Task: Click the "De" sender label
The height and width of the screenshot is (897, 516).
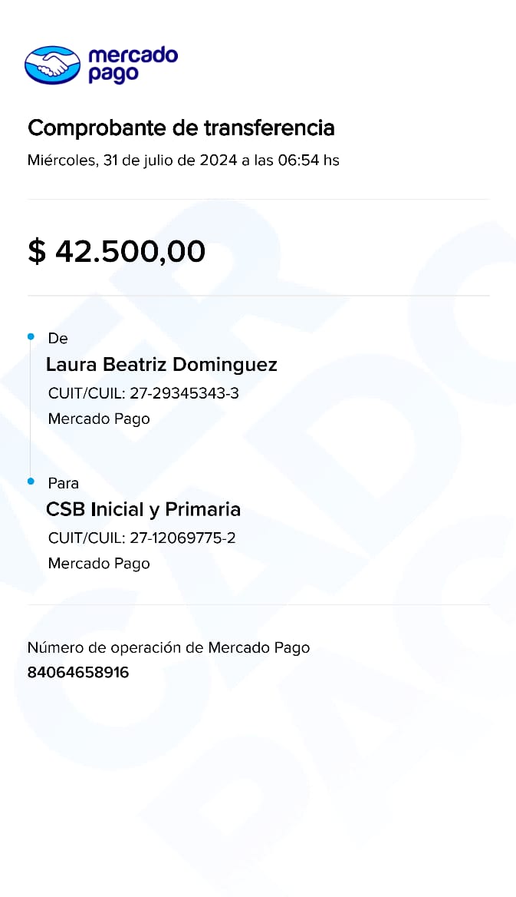Action: pyautogui.click(x=58, y=339)
